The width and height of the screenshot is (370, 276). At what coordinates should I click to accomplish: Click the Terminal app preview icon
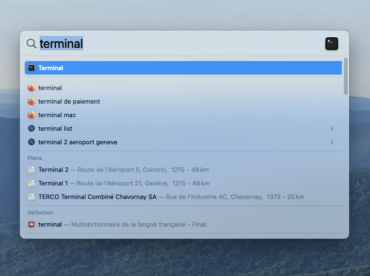[332, 44]
